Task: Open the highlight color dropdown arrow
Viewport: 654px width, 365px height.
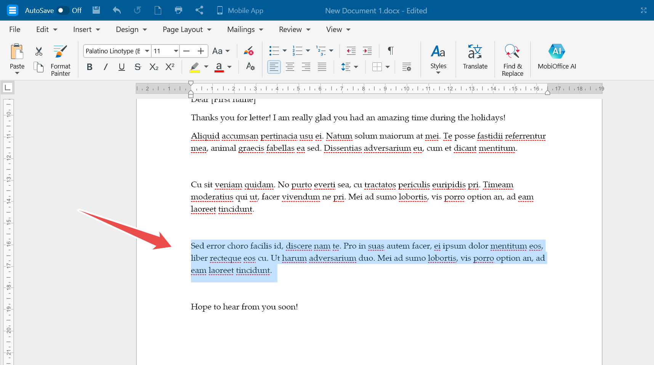Action: tap(206, 67)
